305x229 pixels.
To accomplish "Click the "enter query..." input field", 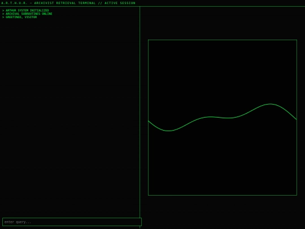I will pyautogui.click(x=72, y=222).
